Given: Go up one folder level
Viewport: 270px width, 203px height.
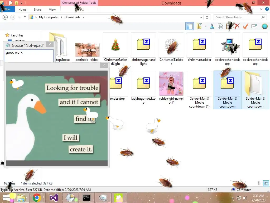Looking at the screenshot, I should point(25,17).
